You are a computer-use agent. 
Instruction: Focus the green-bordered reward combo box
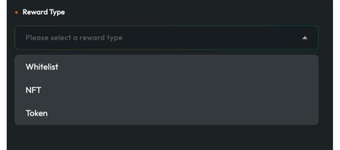tap(166, 38)
